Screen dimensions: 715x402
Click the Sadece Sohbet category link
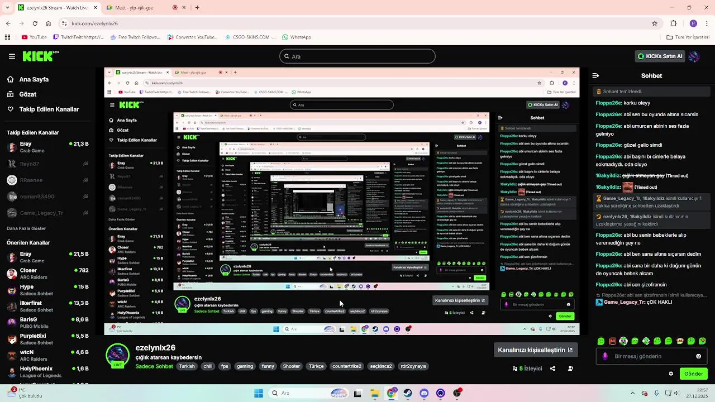154,366
